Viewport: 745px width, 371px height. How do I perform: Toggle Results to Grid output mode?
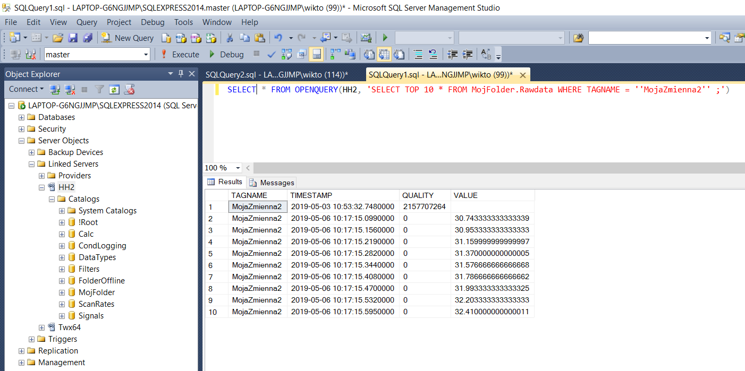point(384,54)
